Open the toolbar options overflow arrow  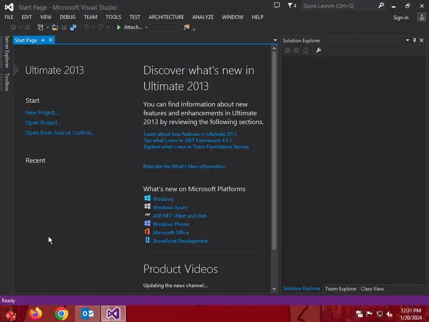point(194,29)
